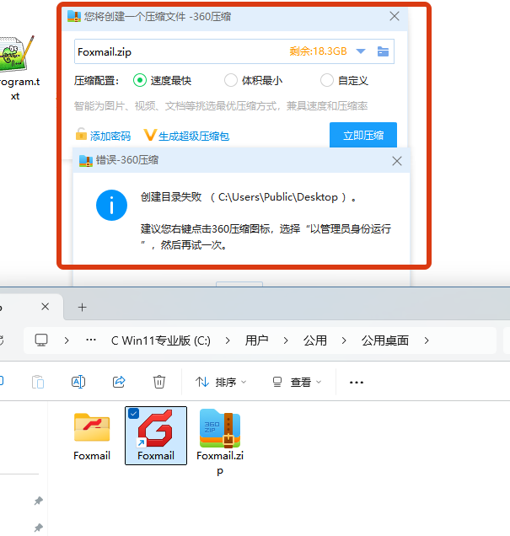Select the Foxmail folder
510x536 pixels.
click(92, 437)
